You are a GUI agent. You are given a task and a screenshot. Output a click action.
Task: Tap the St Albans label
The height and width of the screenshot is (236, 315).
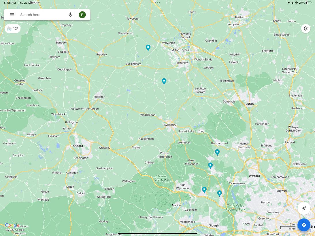[266, 146]
